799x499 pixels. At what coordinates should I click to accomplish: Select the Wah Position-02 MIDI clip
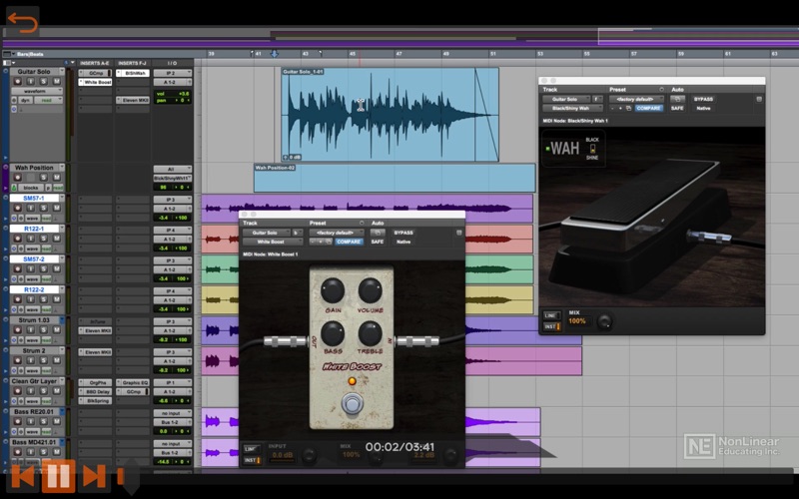pyautogui.click(x=395, y=178)
